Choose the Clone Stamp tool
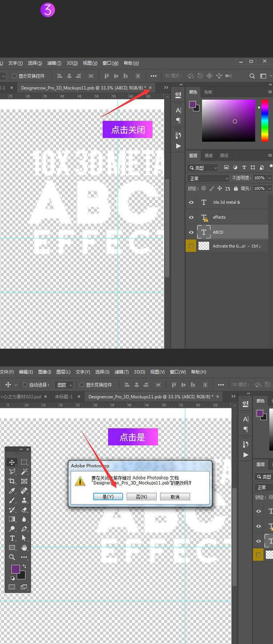This screenshot has height=644, width=273. click(x=24, y=500)
